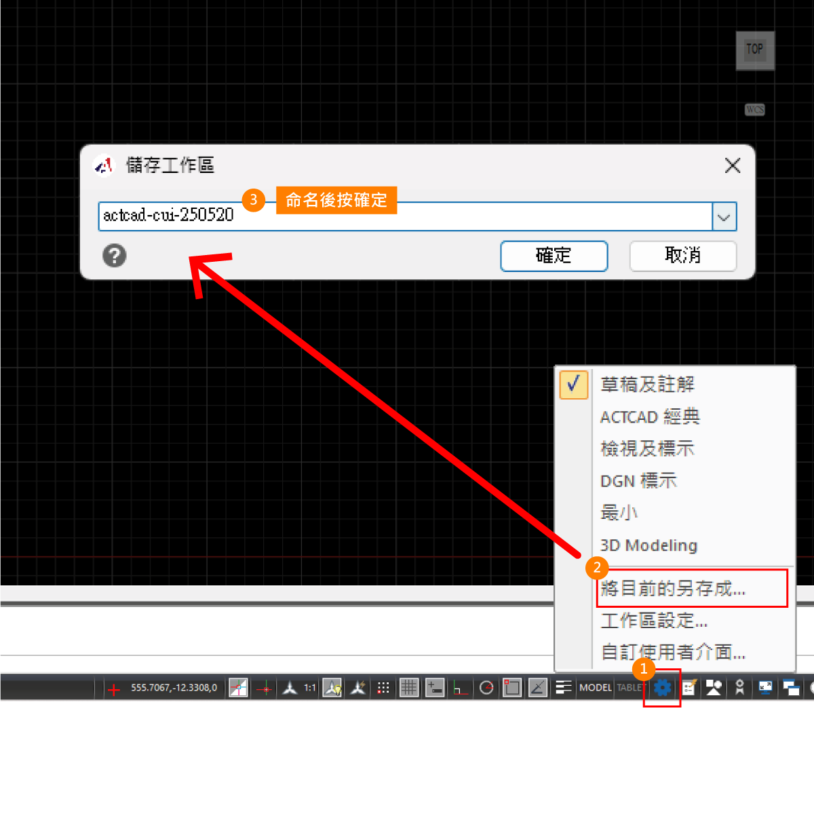Image resolution: width=814 pixels, height=814 pixels.
Task: Click the red crosshair coordinate icon
Action: pos(113,689)
